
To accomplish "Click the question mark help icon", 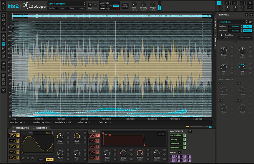I will pyautogui.click(x=3, y=8).
